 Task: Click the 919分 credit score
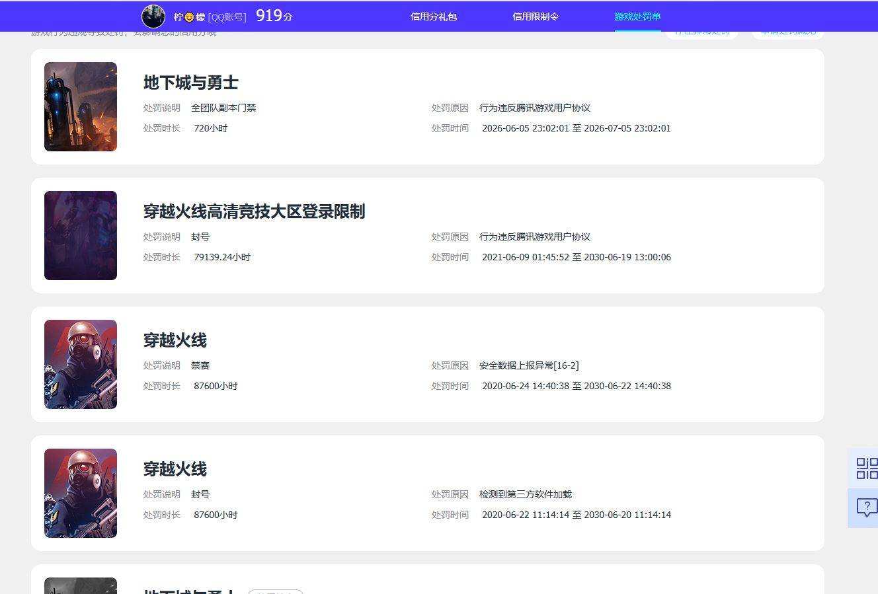(x=274, y=16)
